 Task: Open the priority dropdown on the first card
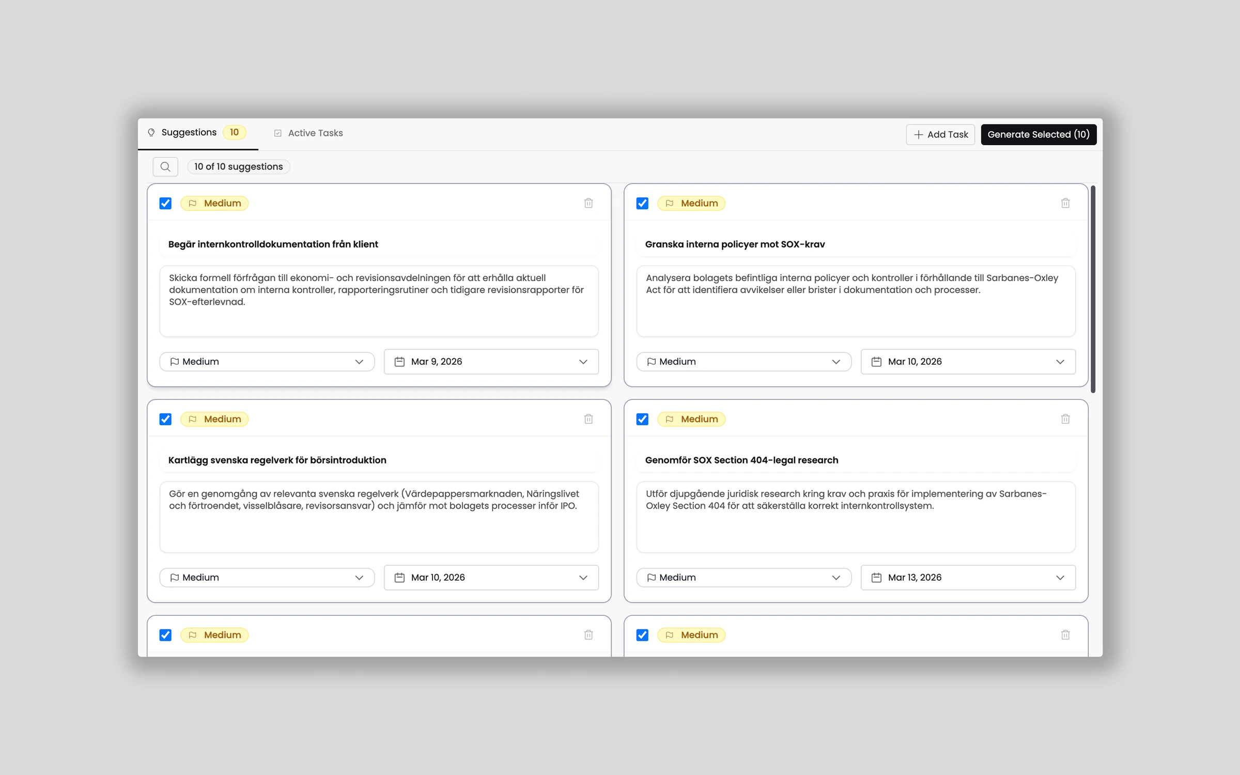(267, 362)
